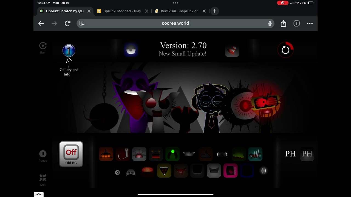Select the gray cat-ear shape sound icon

tap(214, 171)
